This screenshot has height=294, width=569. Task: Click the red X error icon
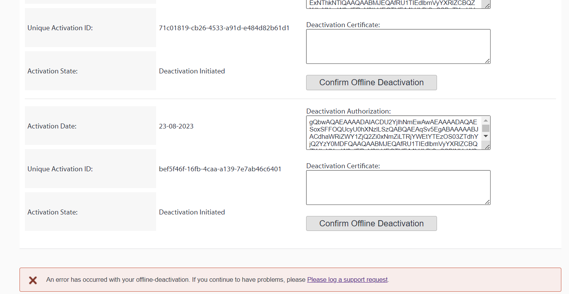33,280
